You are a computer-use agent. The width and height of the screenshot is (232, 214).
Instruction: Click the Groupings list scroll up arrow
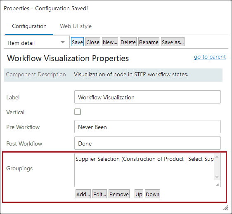point(217,157)
